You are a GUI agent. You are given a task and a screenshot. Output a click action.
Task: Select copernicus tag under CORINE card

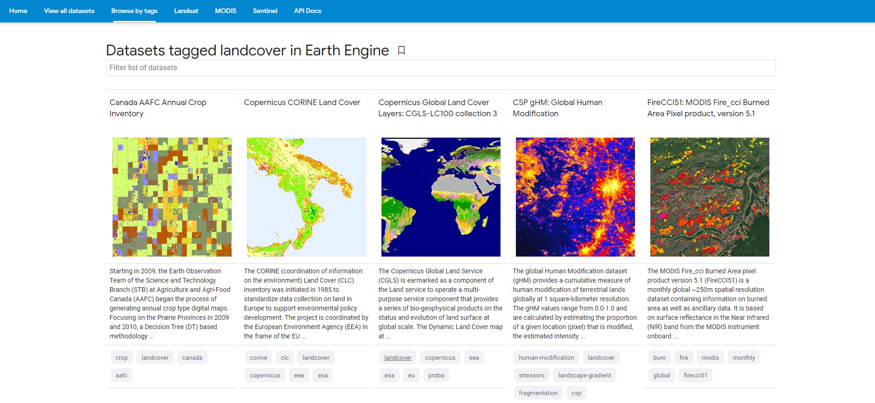(265, 375)
